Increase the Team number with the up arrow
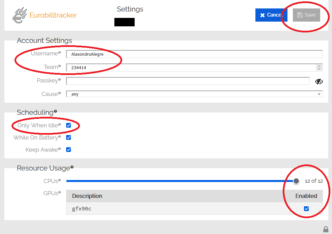Image resolution: width=332 pixels, height=234 pixels. click(319, 66)
